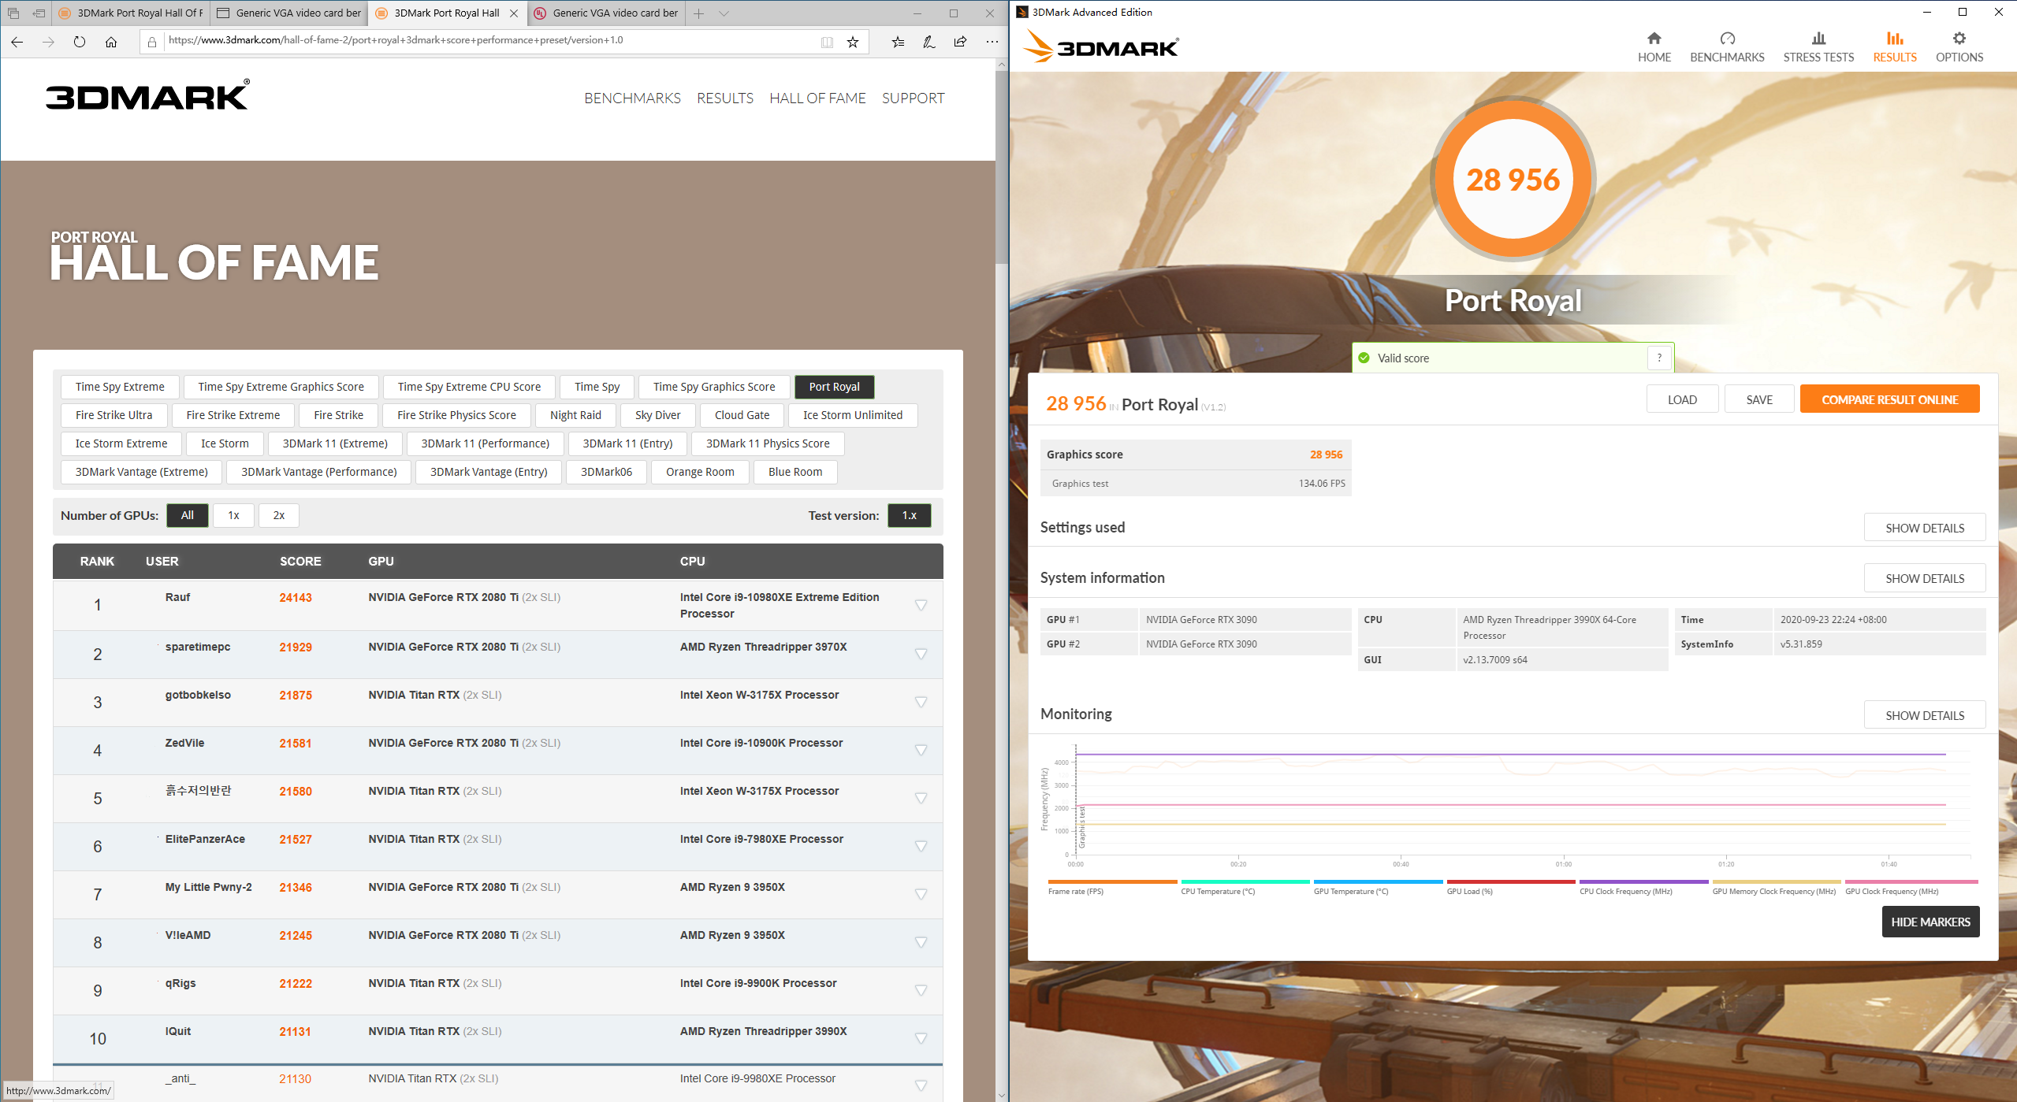The height and width of the screenshot is (1102, 2017).
Task: Filter leaderboard to 1x GPU
Action: point(233,515)
